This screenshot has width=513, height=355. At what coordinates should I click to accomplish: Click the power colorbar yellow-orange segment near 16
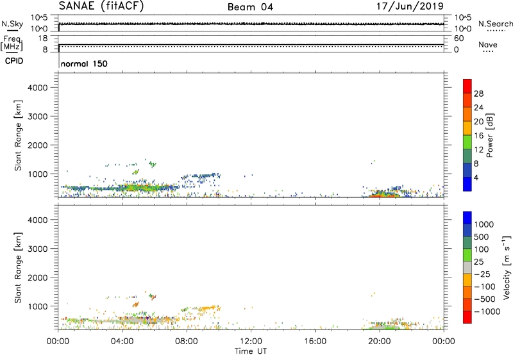click(467, 128)
